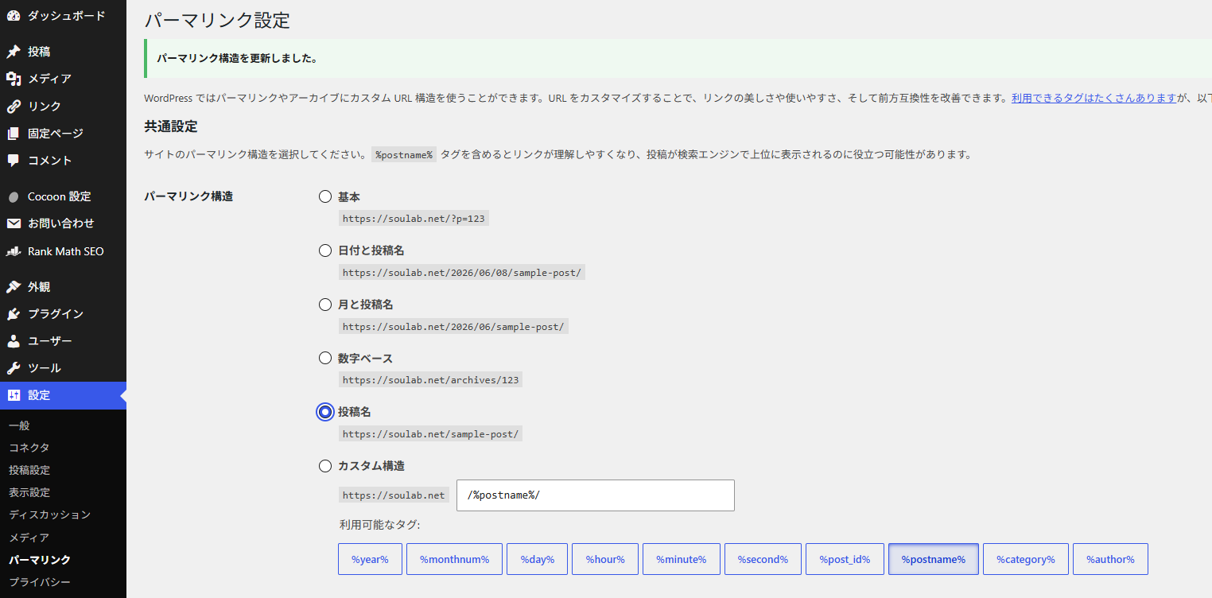Click the パーマリンク設定 page heading
Image resolution: width=1212 pixels, height=598 pixels.
[x=217, y=20]
